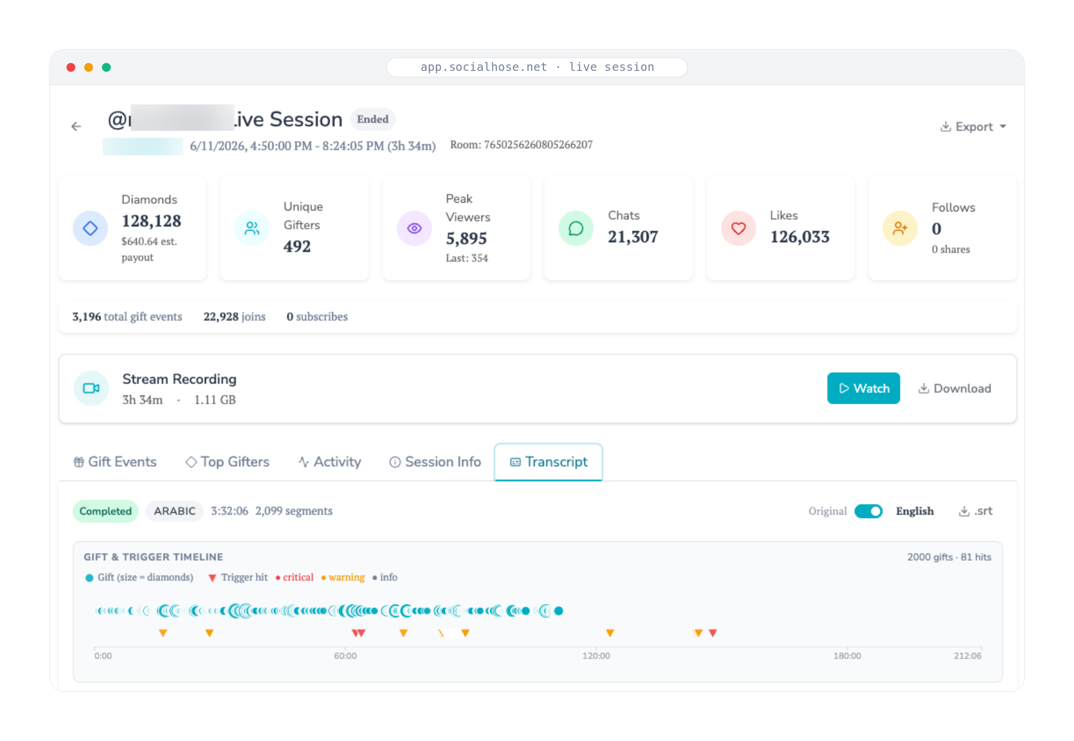Show the Activity tab
The height and width of the screenshot is (741, 1074).
point(330,461)
